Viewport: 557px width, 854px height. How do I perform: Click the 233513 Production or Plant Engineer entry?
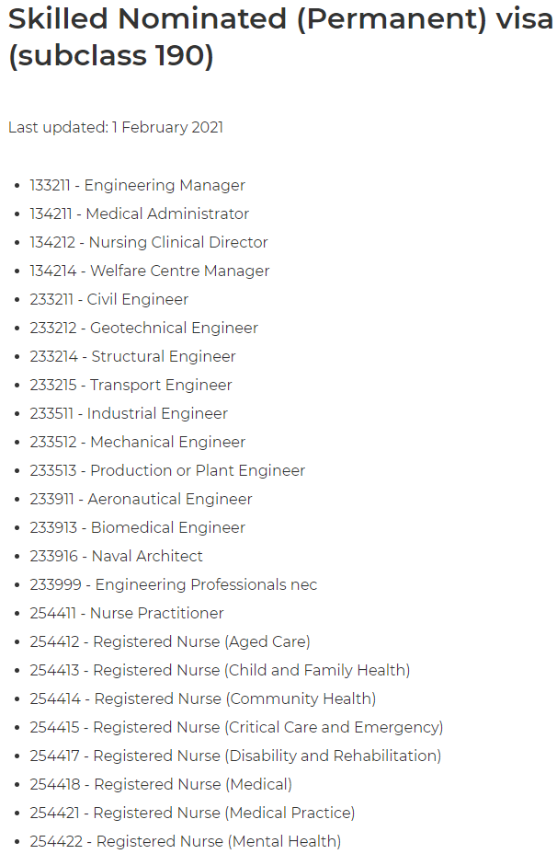167,470
